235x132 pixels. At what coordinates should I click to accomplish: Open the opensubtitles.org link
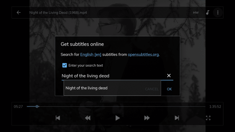point(143,54)
